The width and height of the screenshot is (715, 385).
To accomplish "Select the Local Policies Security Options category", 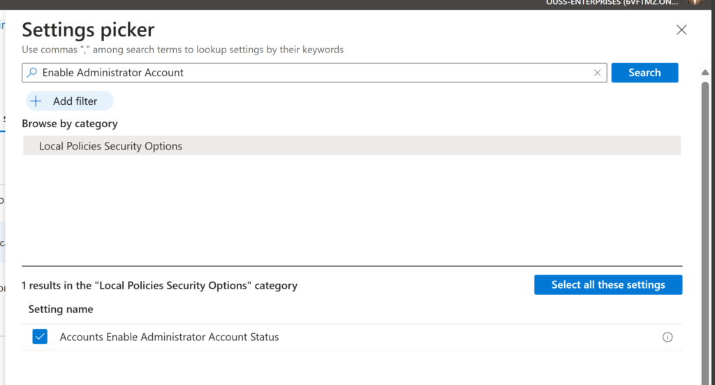I will click(110, 146).
